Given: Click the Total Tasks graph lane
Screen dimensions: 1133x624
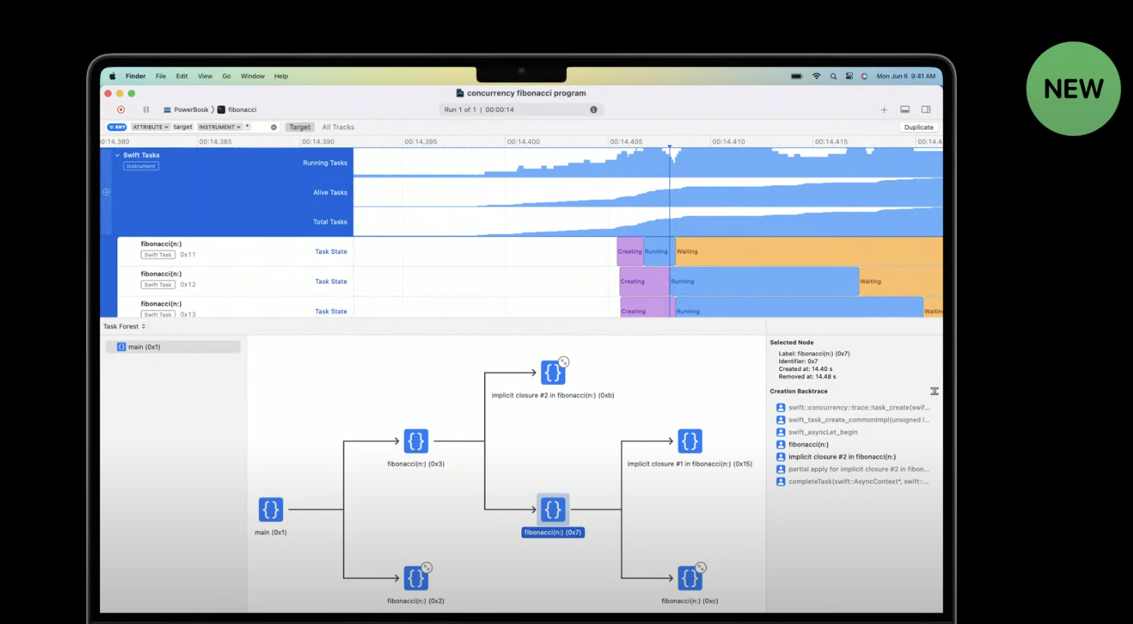Looking at the screenshot, I should pos(648,222).
